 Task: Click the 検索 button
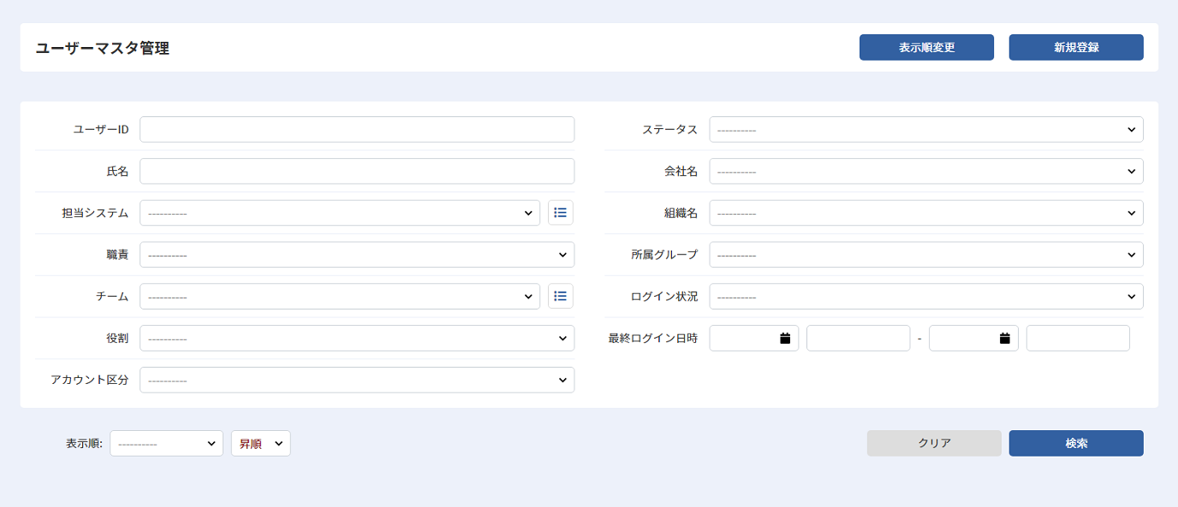1076,443
